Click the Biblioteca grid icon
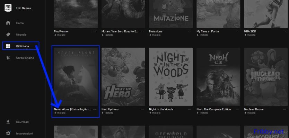Image resolution: width=289 pixels, height=138 pixels. [8, 46]
